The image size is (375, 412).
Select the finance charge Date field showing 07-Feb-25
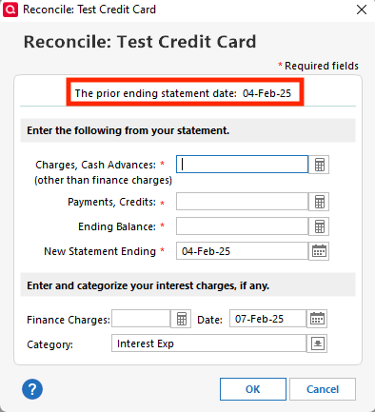(x=267, y=319)
